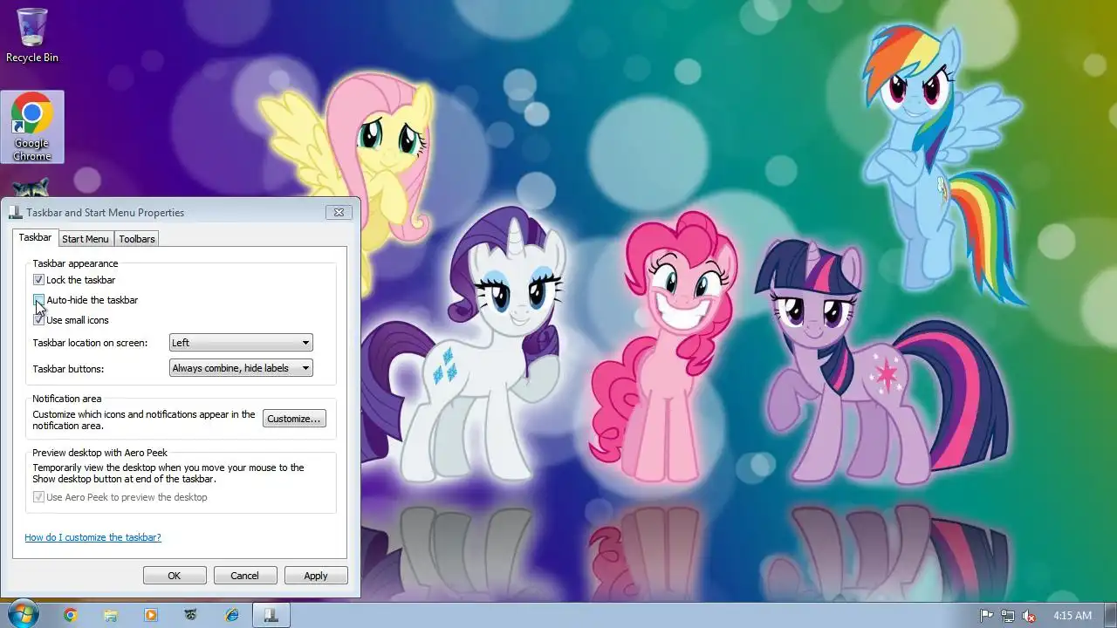
Task: Launch Windows Media Player from taskbar
Action: 151,615
